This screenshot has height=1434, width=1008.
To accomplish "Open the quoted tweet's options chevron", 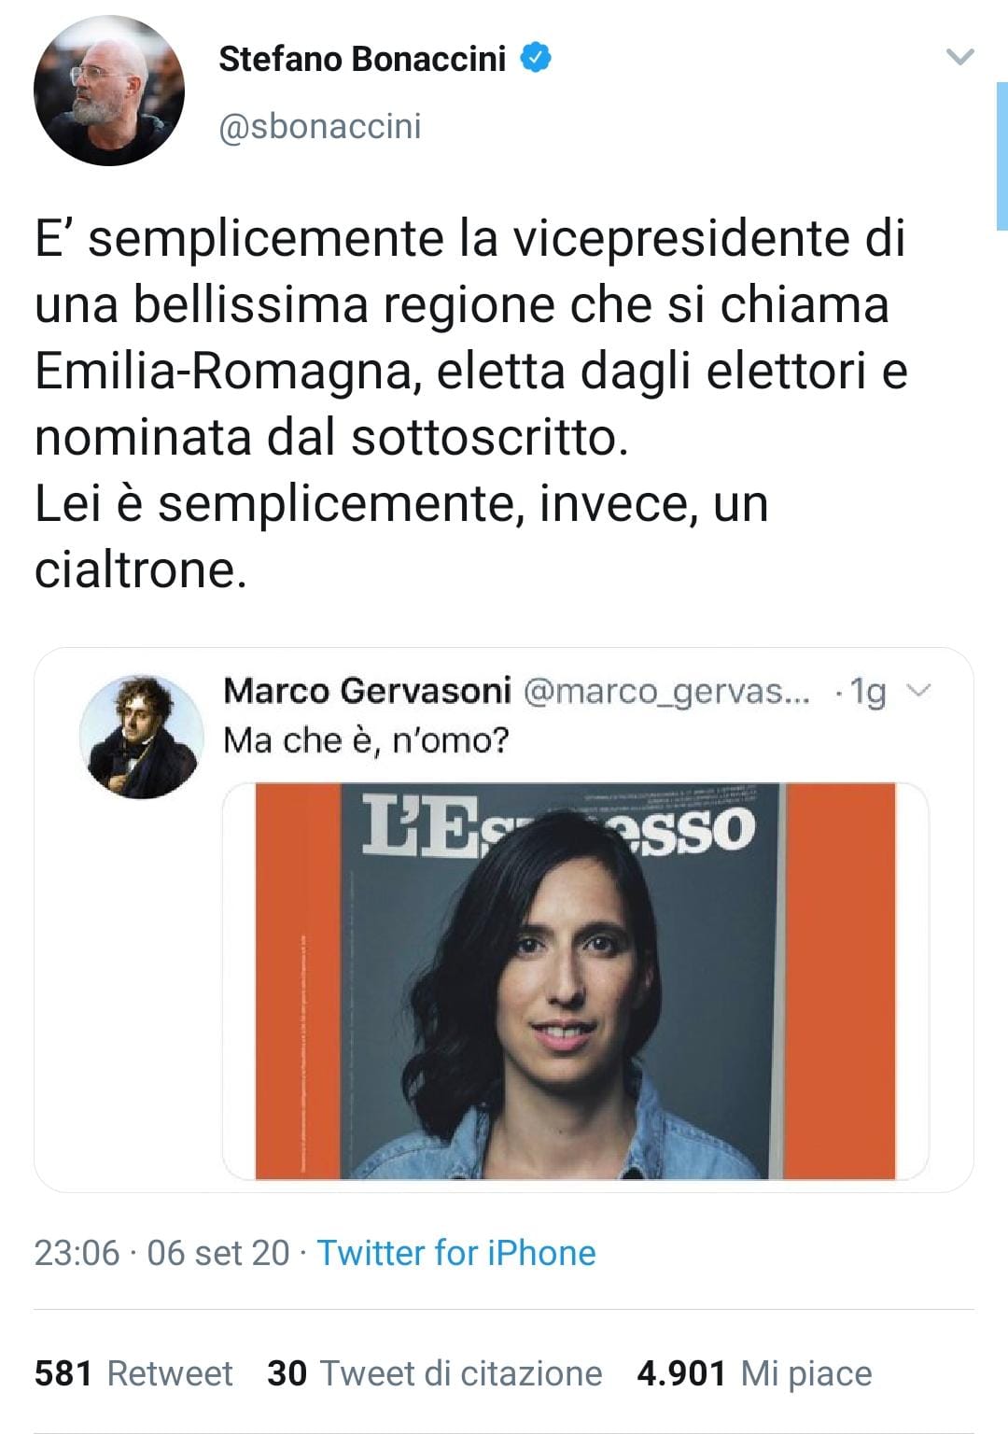I will (x=919, y=691).
